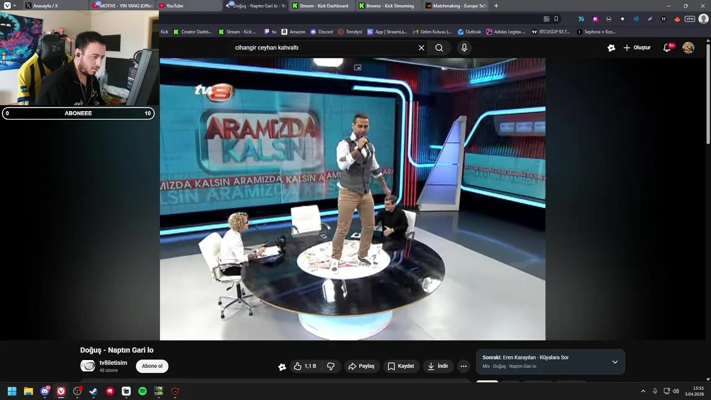The height and width of the screenshot is (400, 711).
Task: Toggle the VPN button
Action: (x=690, y=19)
